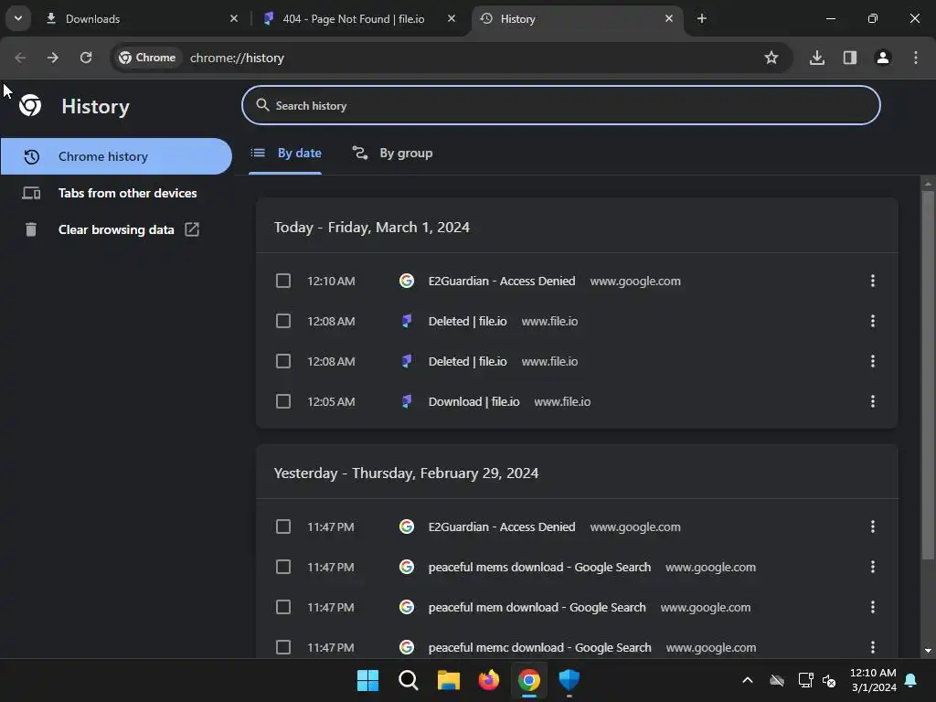Check the 11:47 PM E2Guardian entry checkbox
Viewport: 936px width, 702px height.
(x=283, y=526)
